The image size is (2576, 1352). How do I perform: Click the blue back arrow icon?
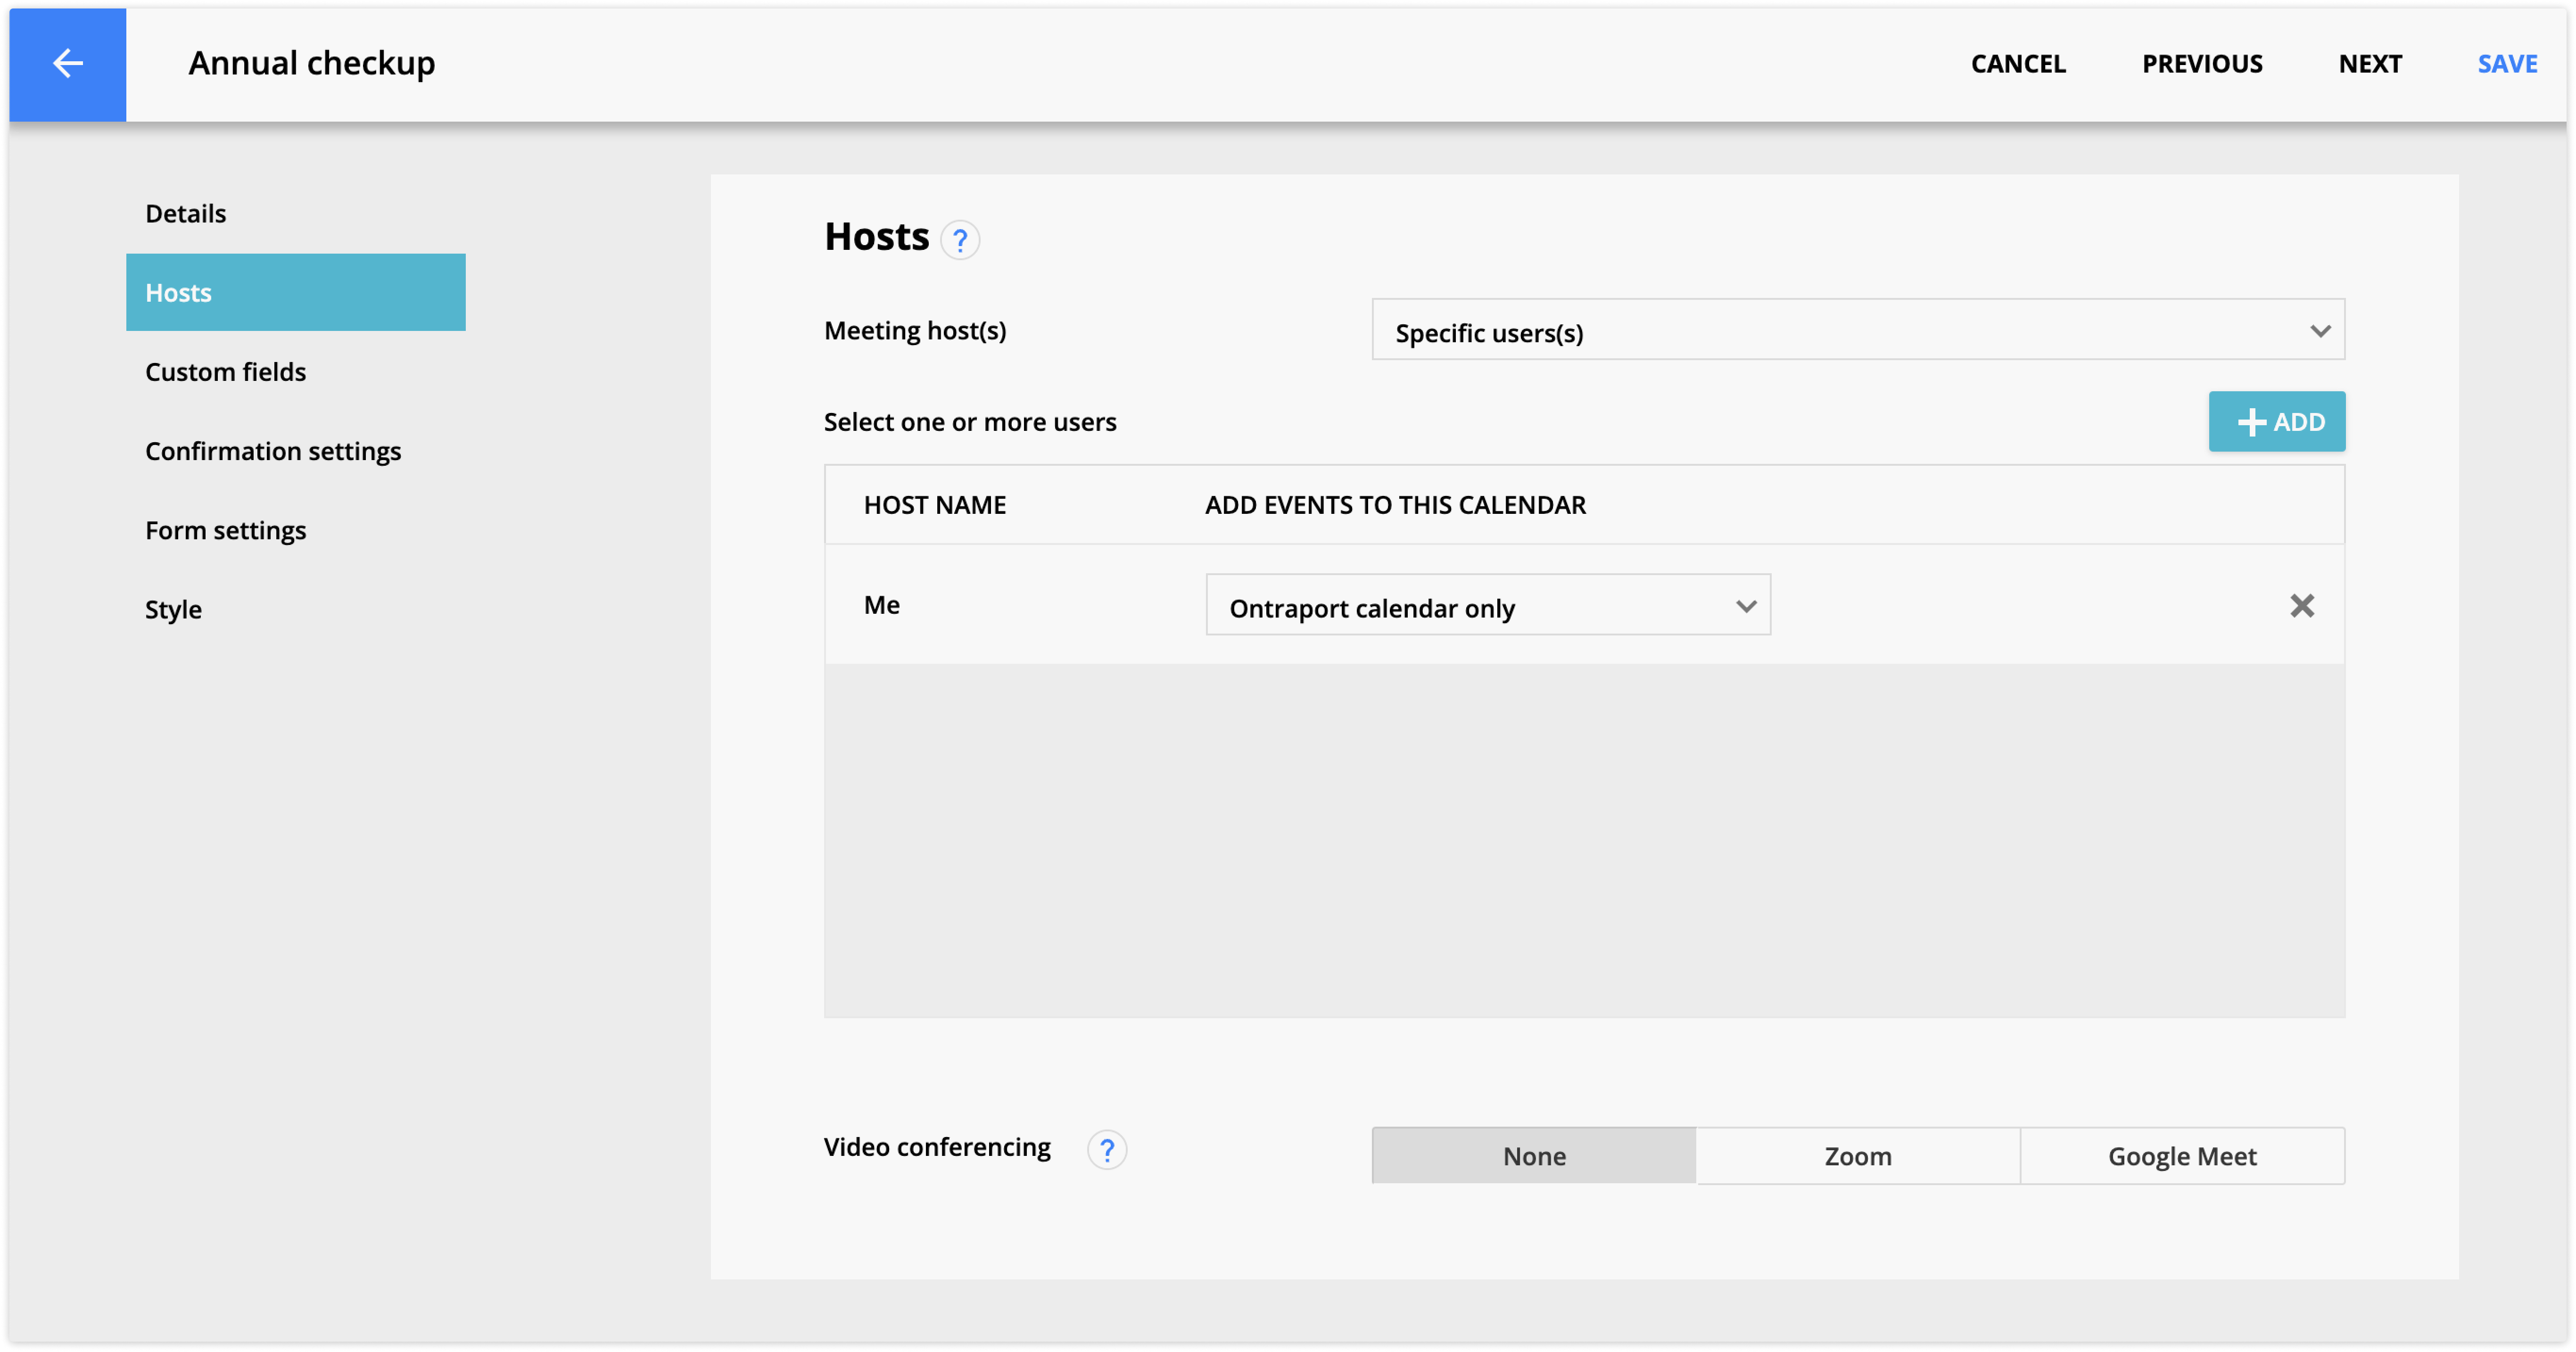(67, 64)
